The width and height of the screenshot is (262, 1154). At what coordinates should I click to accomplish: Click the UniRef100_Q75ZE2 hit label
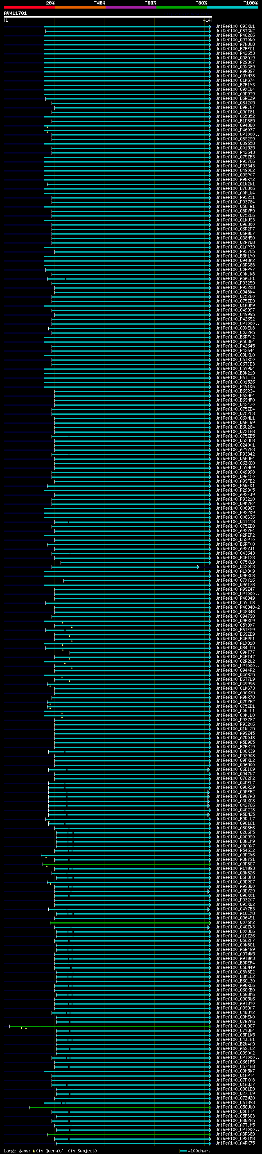[235, 702]
